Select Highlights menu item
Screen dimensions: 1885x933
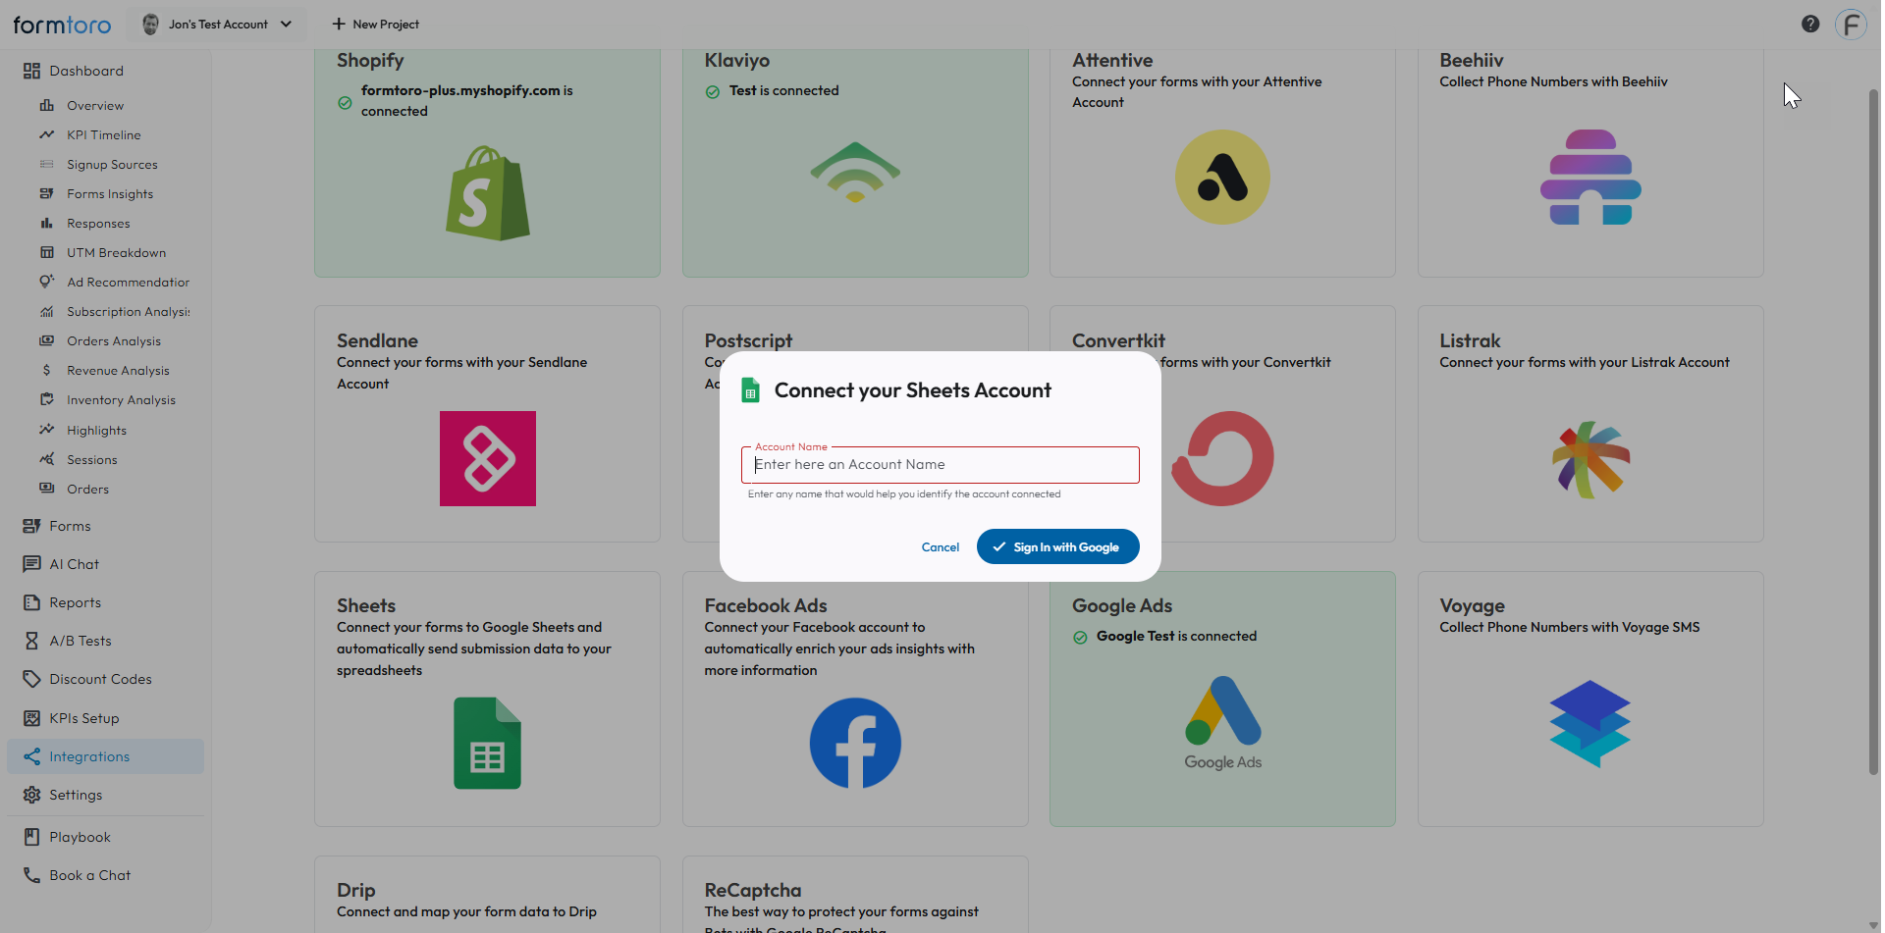coord(96,431)
